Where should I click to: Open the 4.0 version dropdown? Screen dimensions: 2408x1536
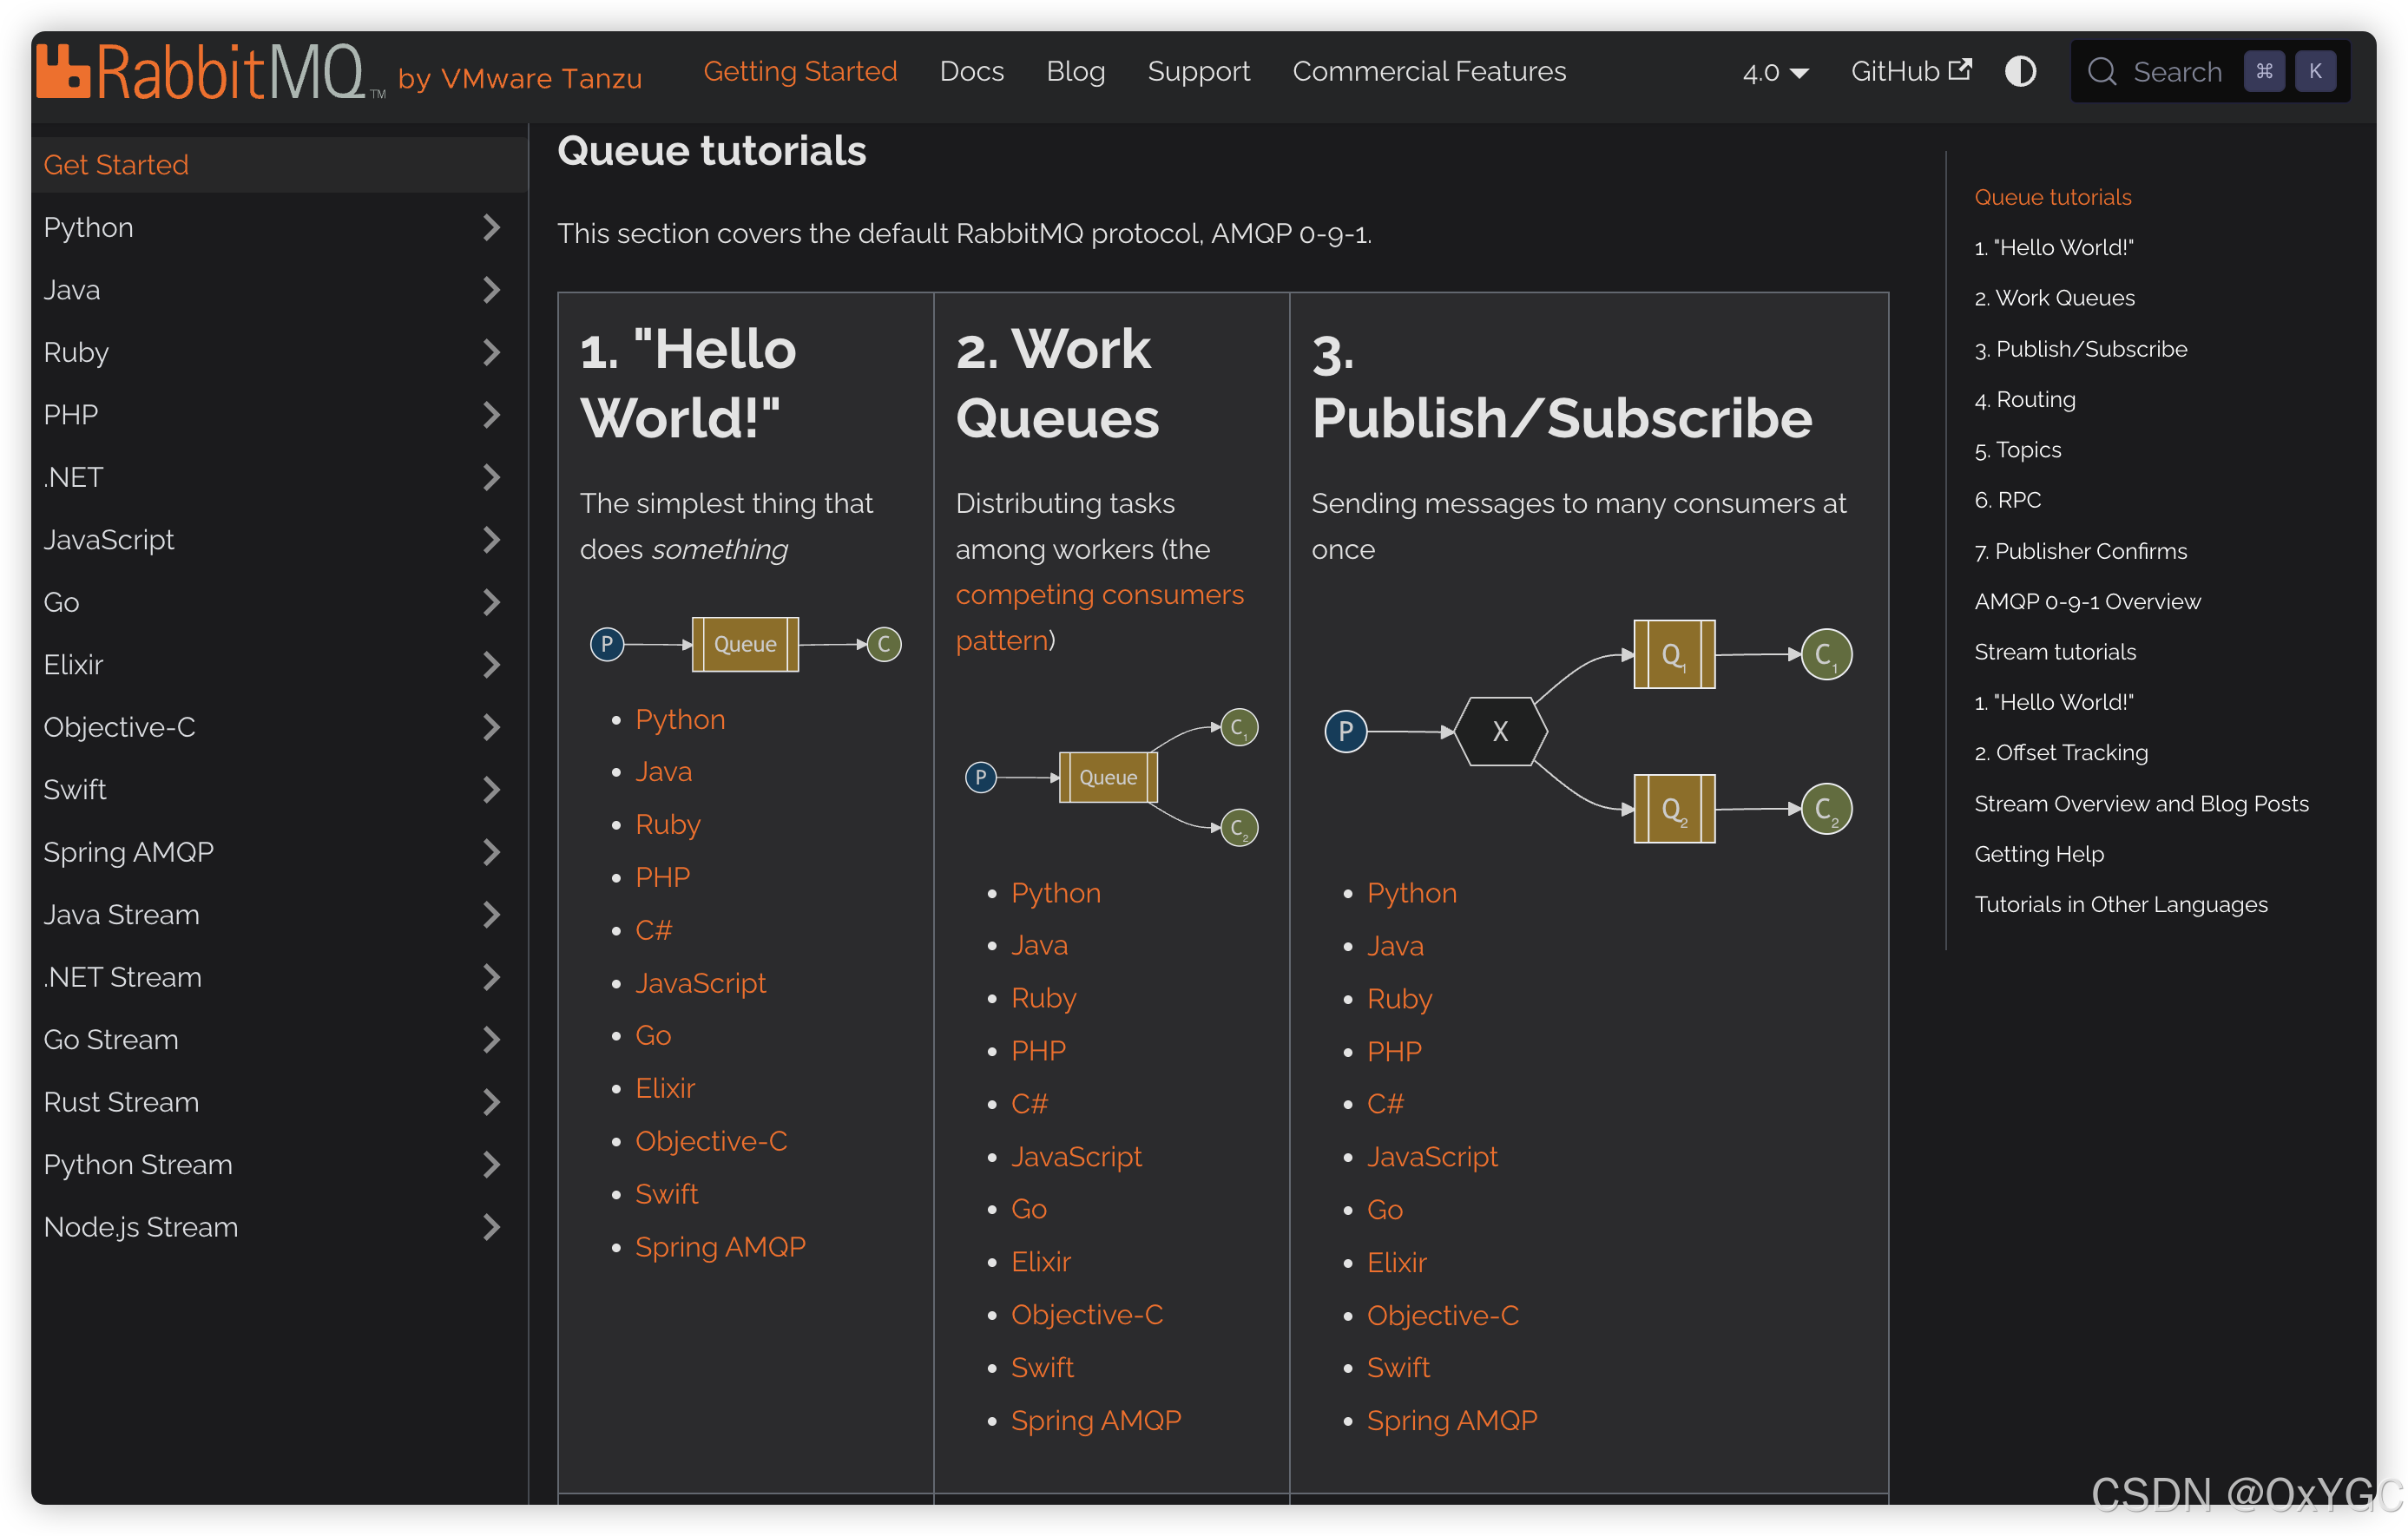point(1775,72)
